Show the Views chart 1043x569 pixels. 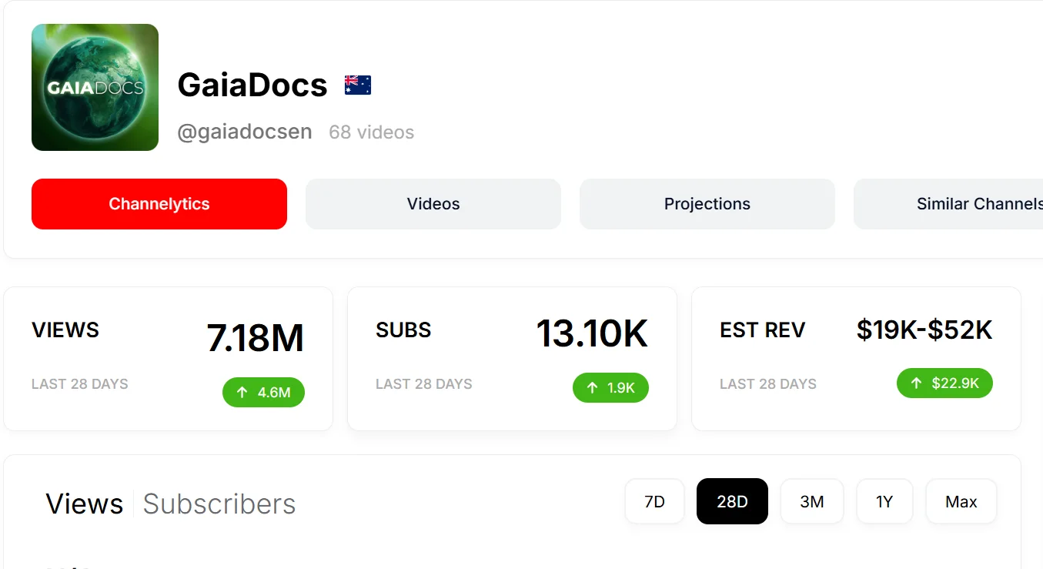(85, 504)
